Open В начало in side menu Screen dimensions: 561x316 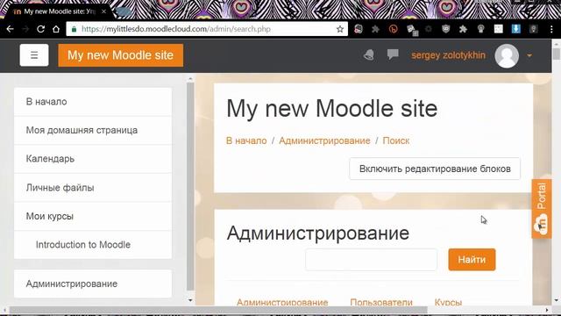[x=93, y=102]
